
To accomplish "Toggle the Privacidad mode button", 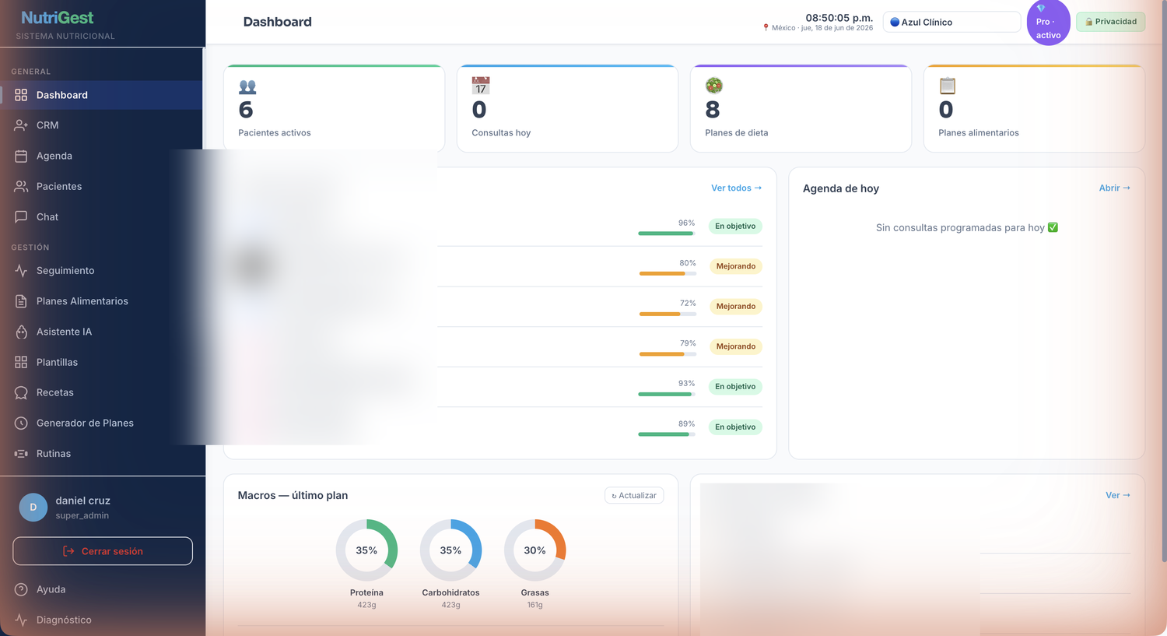I will [1111, 22].
